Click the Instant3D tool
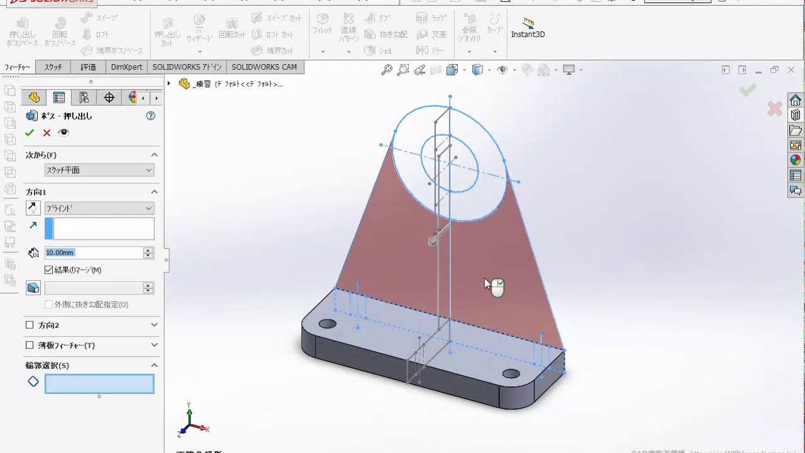The height and width of the screenshot is (453, 805). (x=528, y=28)
